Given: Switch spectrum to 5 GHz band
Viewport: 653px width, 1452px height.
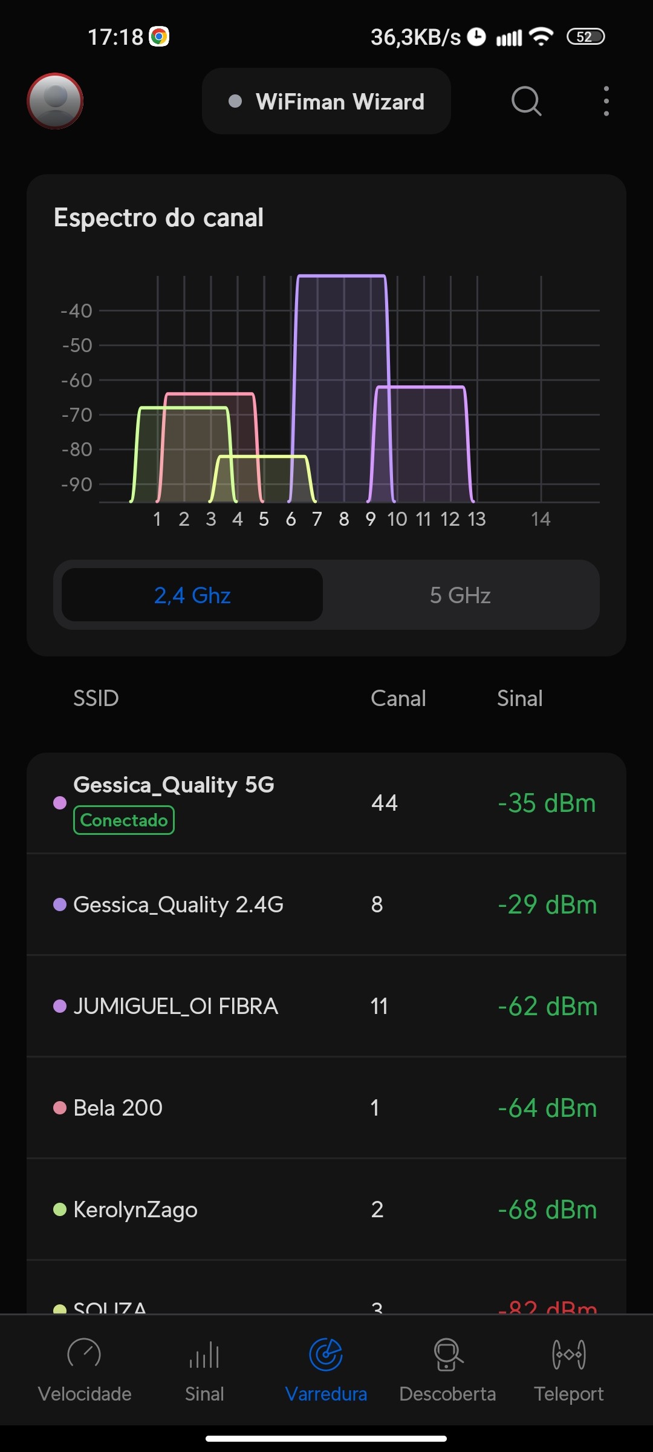Looking at the screenshot, I should click(x=460, y=595).
